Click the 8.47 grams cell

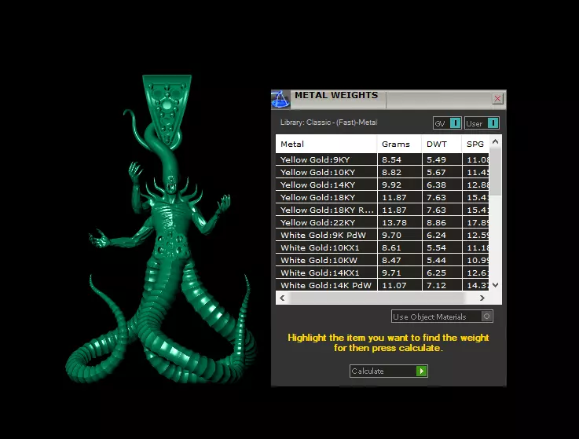(399, 260)
